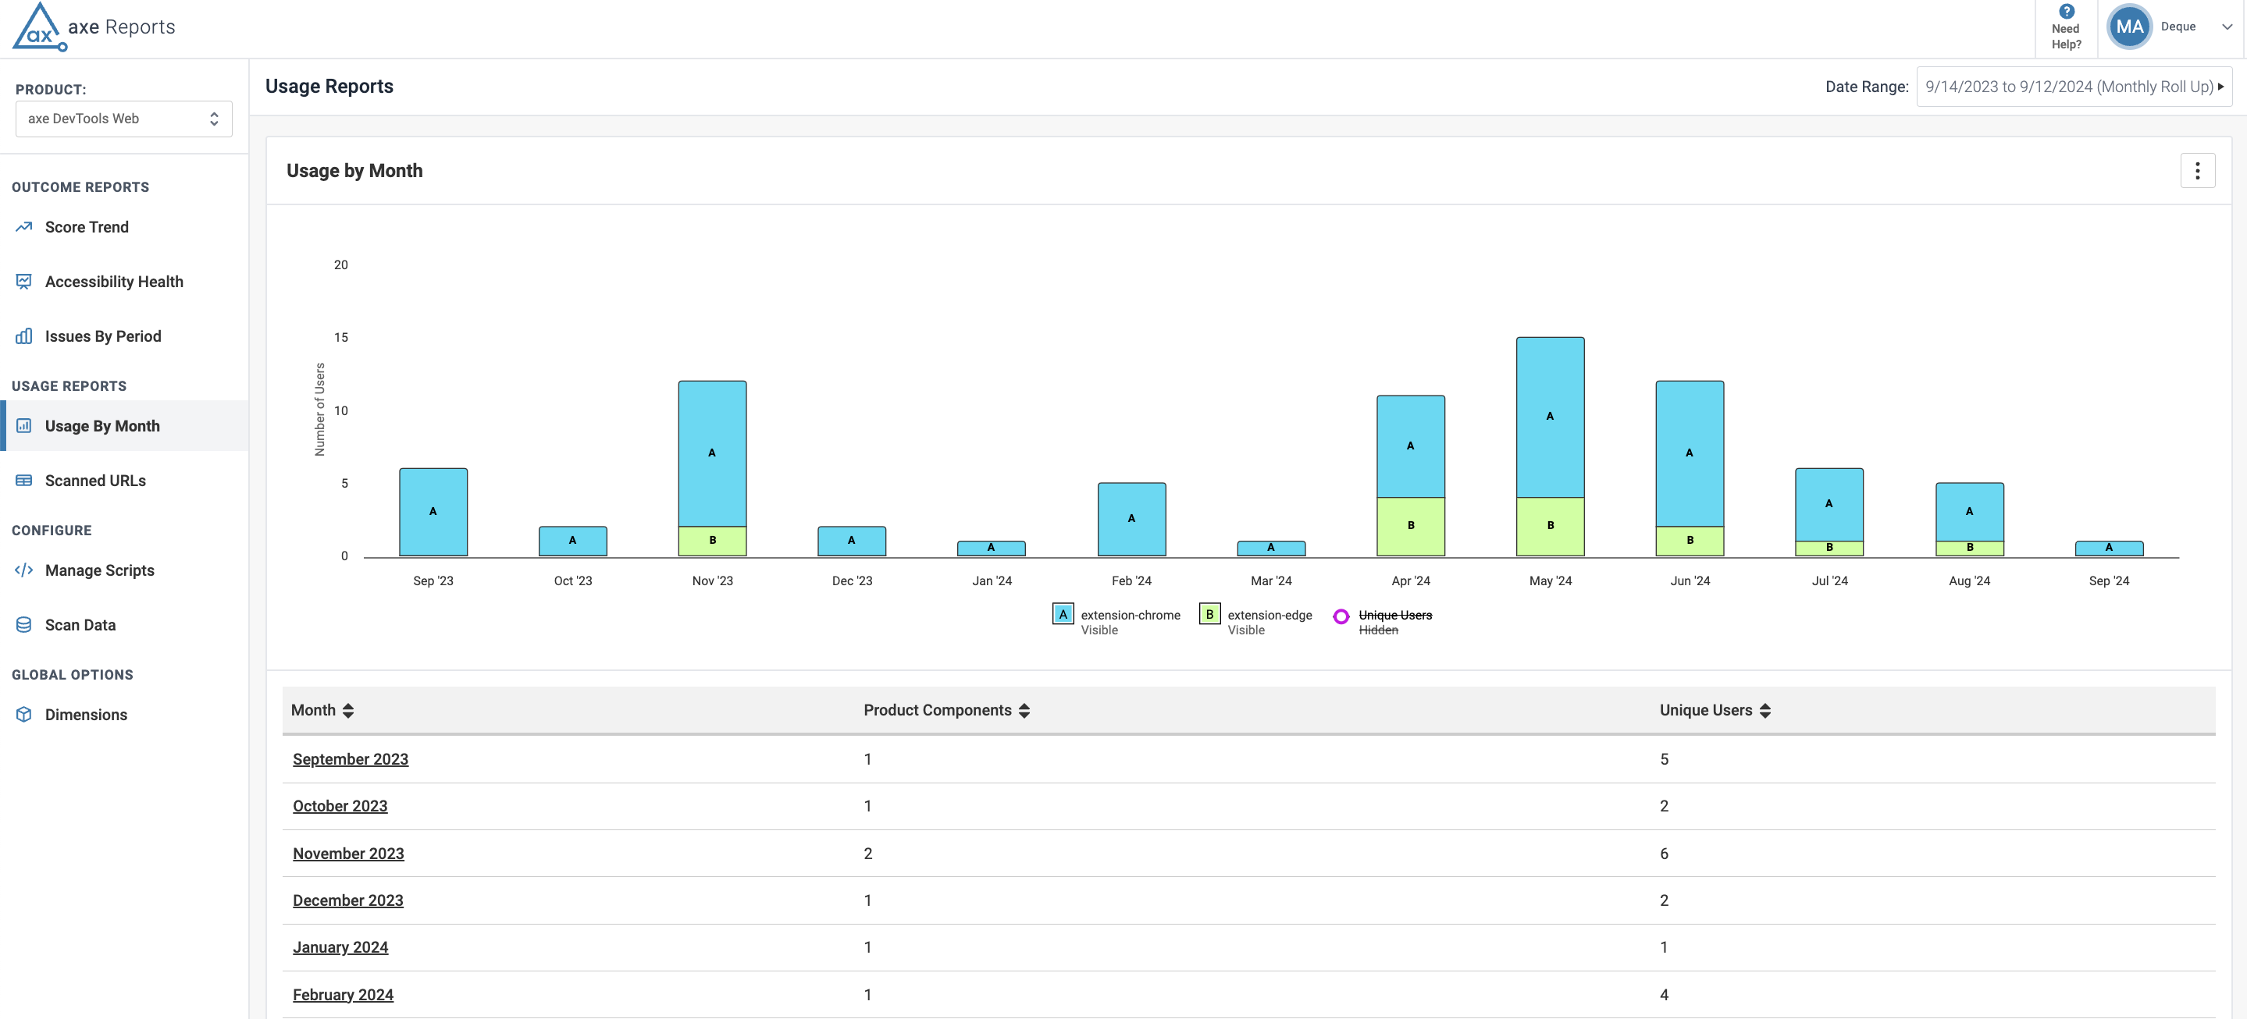Screen dimensions: 2247x1019
Task: Click the Issues By Period bar-chart icon
Action: (23, 336)
